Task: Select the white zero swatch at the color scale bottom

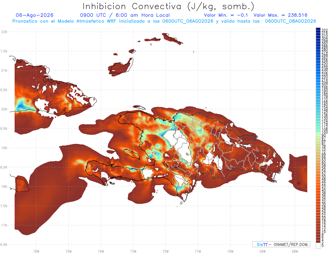Action: click(x=318, y=246)
